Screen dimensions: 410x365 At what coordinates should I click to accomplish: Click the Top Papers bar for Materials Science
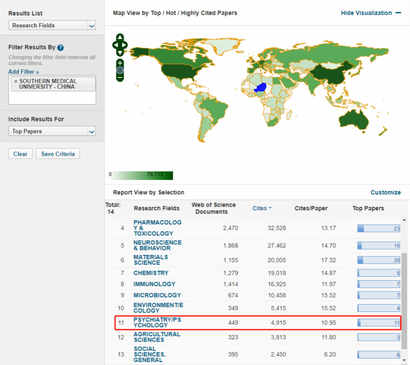pos(379,260)
